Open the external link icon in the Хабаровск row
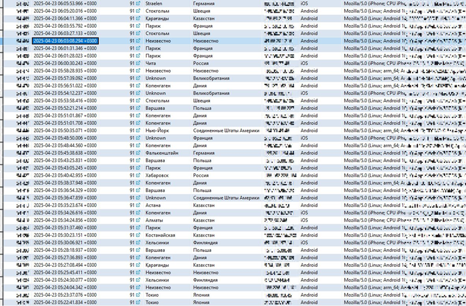This screenshot has height=306, width=466. click(x=138, y=175)
